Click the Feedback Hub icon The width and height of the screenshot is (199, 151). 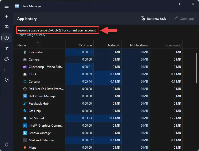point(25,104)
